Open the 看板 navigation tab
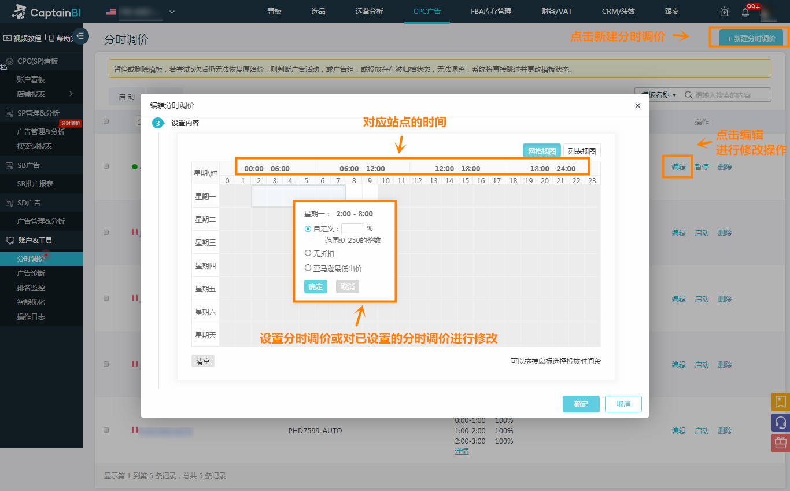The height and width of the screenshot is (491, 790). coord(275,12)
